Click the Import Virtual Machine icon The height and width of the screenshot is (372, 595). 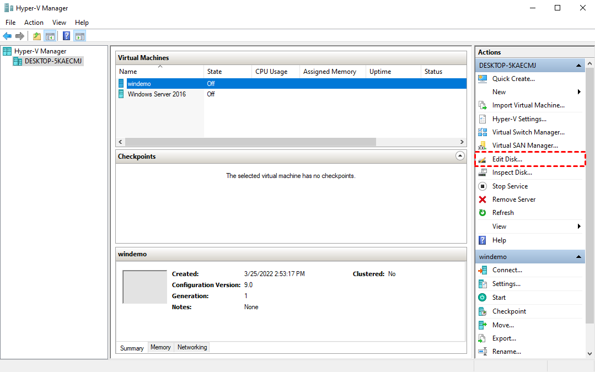[x=483, y=105]
